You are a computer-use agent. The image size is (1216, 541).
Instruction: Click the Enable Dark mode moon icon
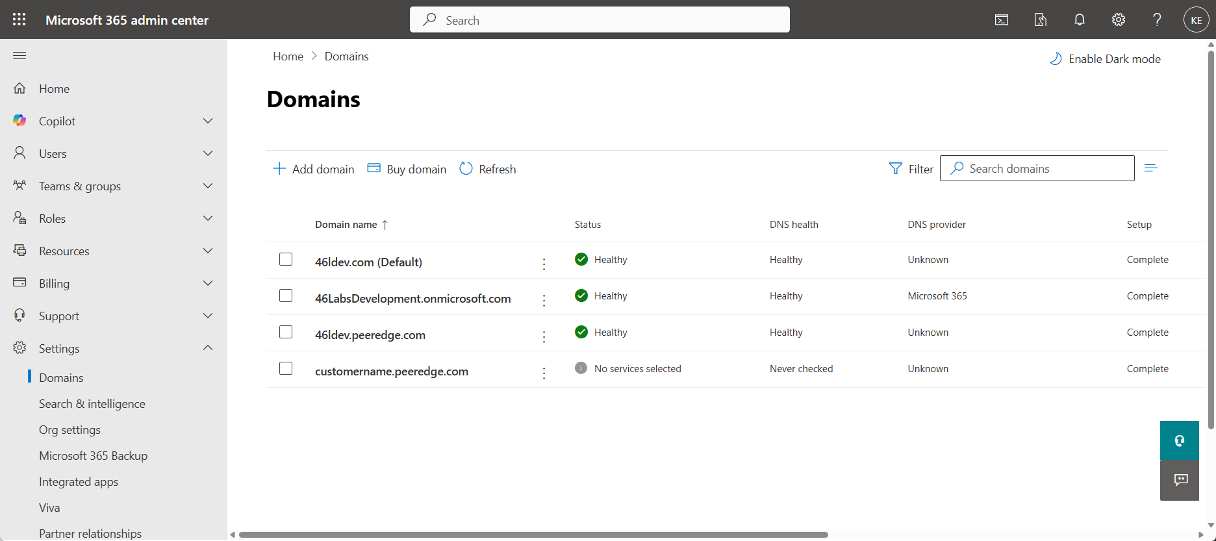pyautogui.click(x=1056, y=59)
